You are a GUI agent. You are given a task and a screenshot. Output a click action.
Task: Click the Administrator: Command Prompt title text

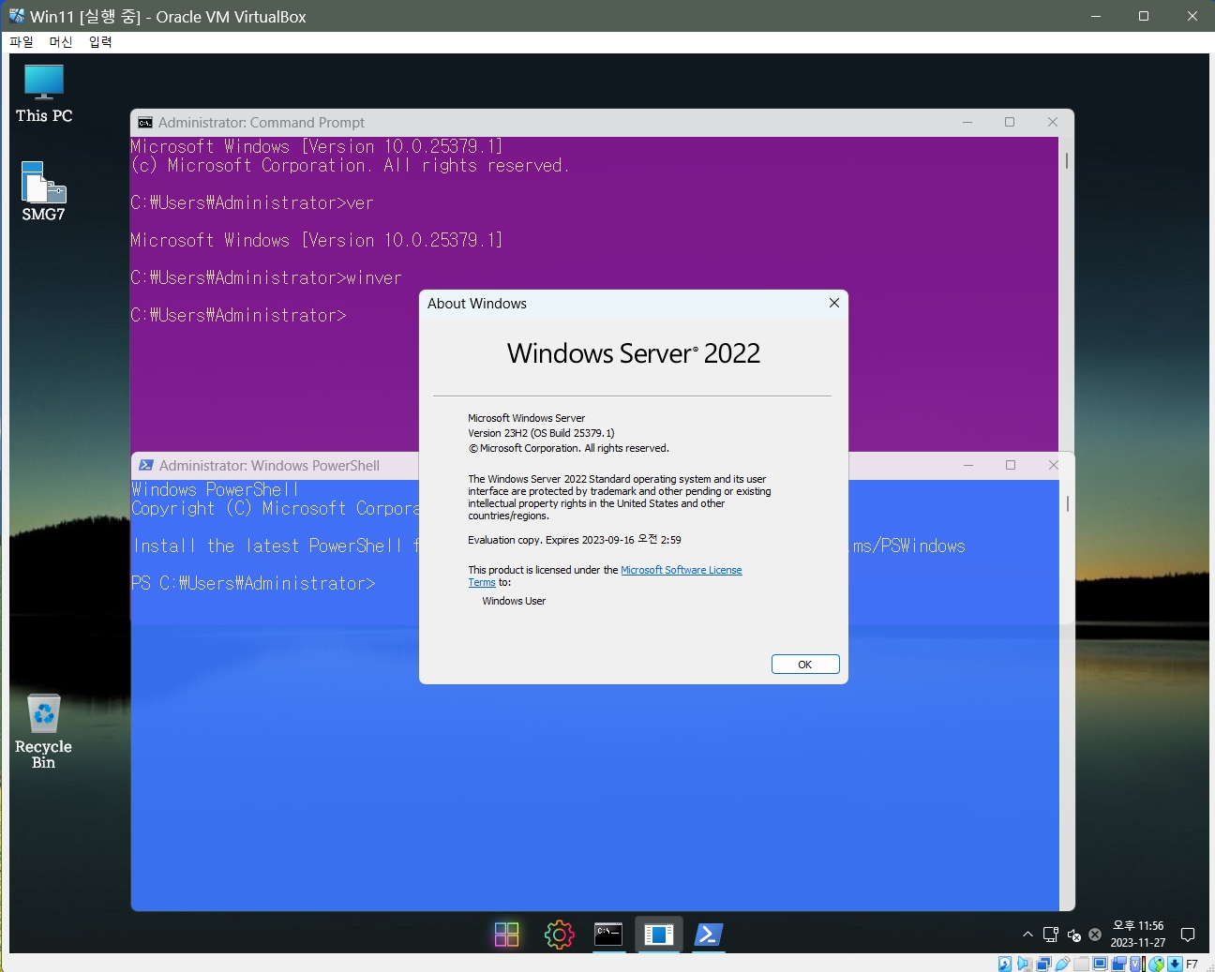click(262, 123)
